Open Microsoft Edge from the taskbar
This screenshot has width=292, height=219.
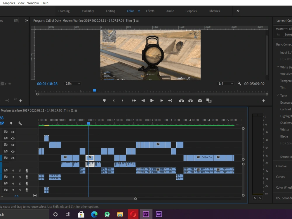[94, 214]
